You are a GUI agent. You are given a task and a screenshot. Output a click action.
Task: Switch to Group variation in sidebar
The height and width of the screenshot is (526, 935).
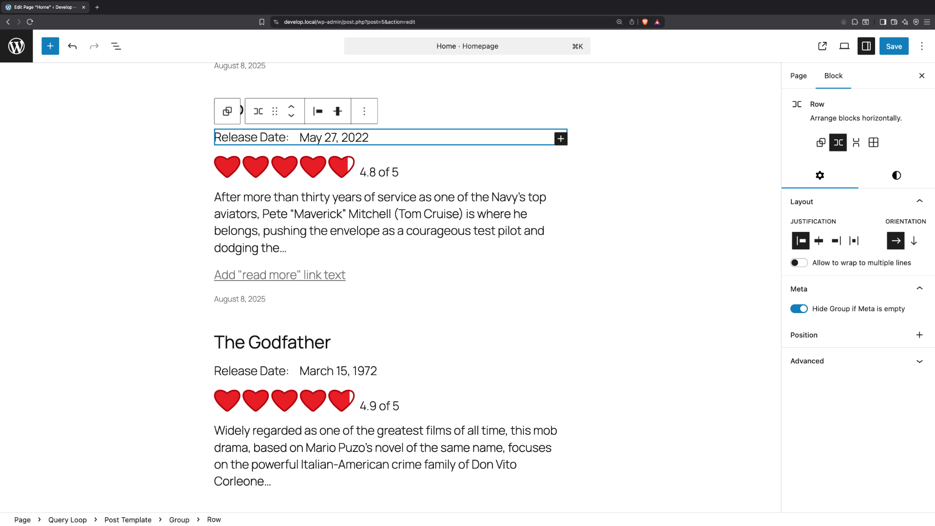point(821,143)
